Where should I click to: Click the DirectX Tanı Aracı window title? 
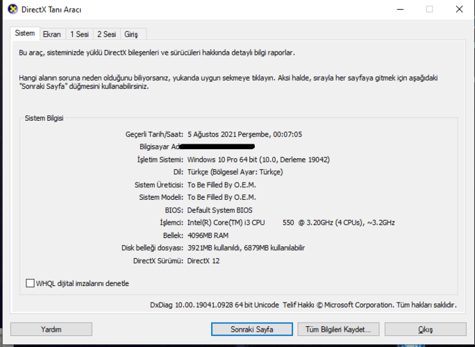pos(51,10)
